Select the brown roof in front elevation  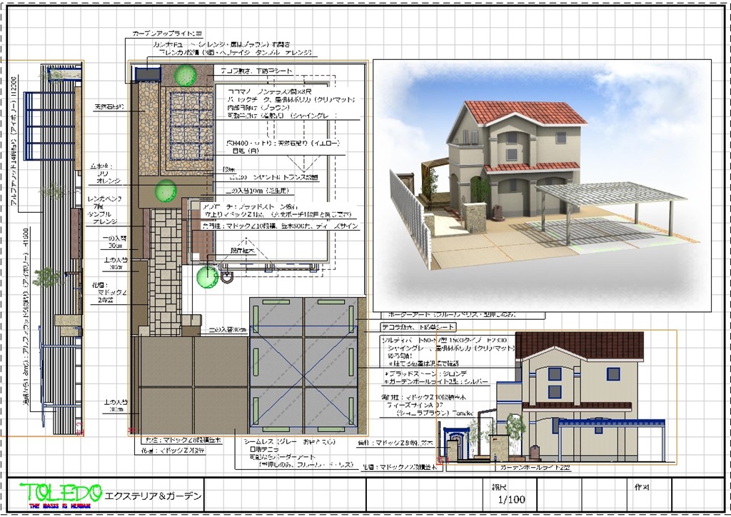(578, 346)
